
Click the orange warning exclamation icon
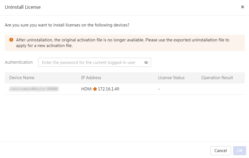pos(11,40)
